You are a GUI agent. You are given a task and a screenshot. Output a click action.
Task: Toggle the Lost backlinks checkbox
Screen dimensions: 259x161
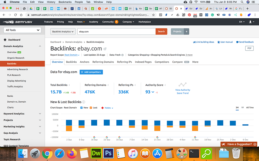coord(91,108)
